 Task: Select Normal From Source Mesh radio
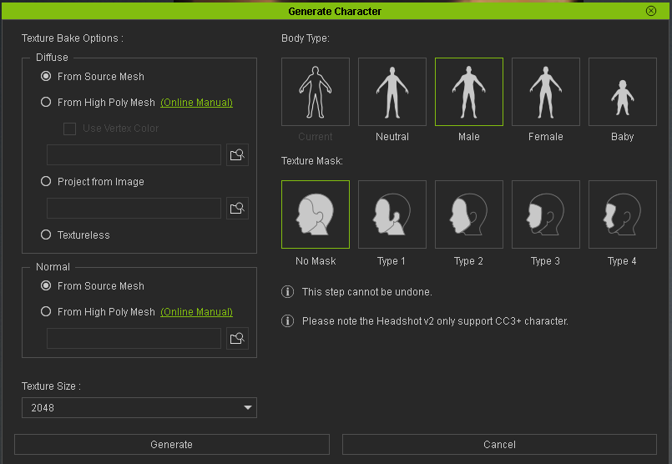tap(46, 285)
